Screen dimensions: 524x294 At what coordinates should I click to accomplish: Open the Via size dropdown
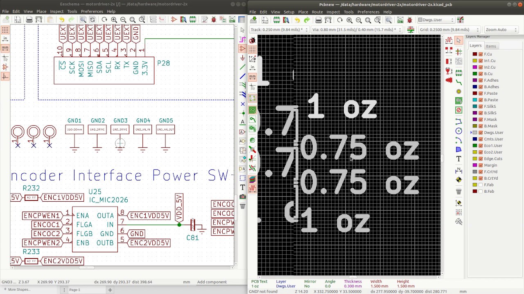coord(357,29)
